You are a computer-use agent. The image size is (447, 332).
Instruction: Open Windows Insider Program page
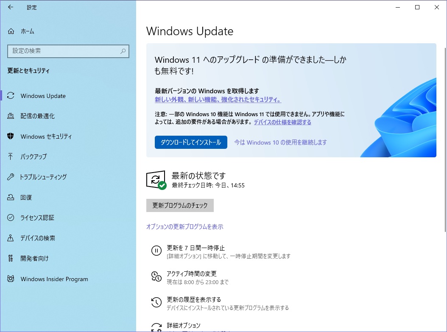pos(68,279)
